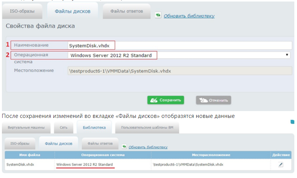The width and height of the screenshot is (297, 178).
Task: Click into the Наименование text field
Action: click(178, 46)
